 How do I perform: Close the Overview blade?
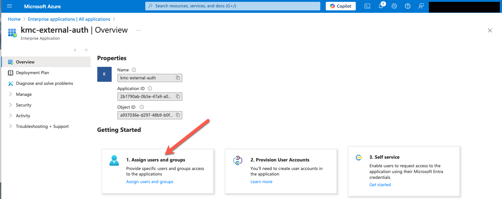click(490, 30)
